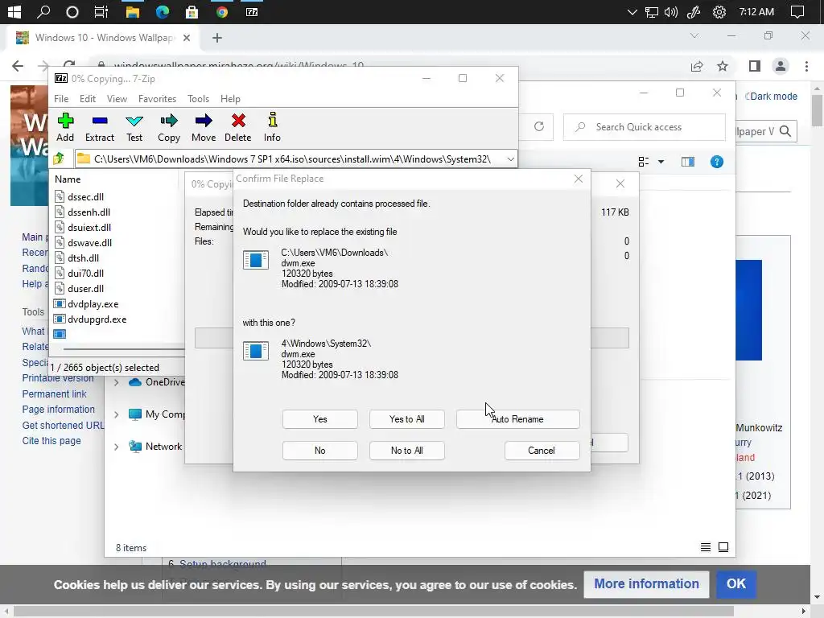Screen dimensions: 824x618
Task: Select dvdupgrd.exe in the file list
Action: pyautogui.click(x=97, y=319)
